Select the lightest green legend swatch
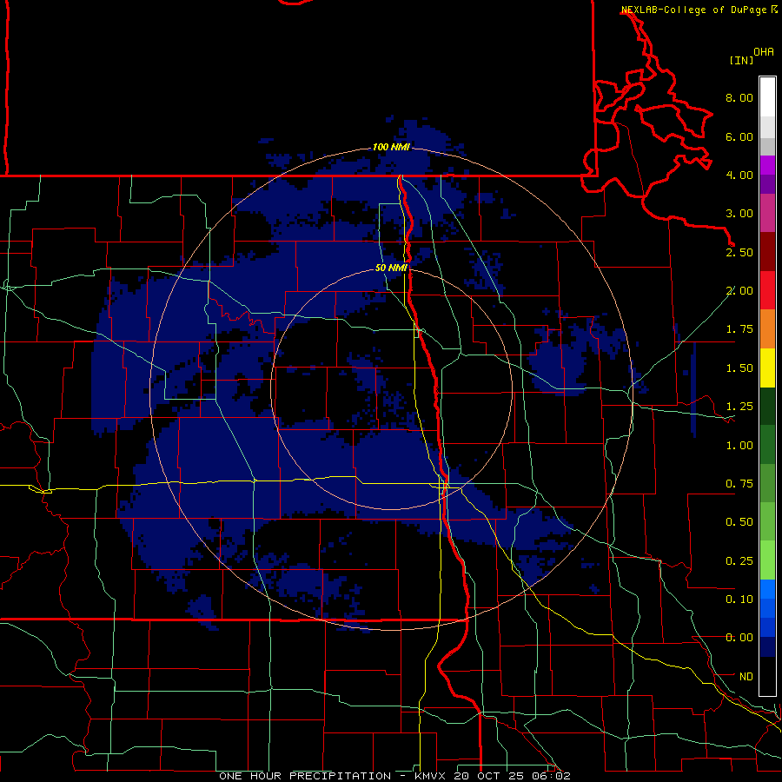The height and width of the screenshot is (782, 782). click(x=767, y=560)
